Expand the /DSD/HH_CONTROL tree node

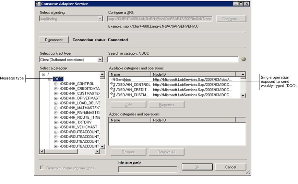56,84
